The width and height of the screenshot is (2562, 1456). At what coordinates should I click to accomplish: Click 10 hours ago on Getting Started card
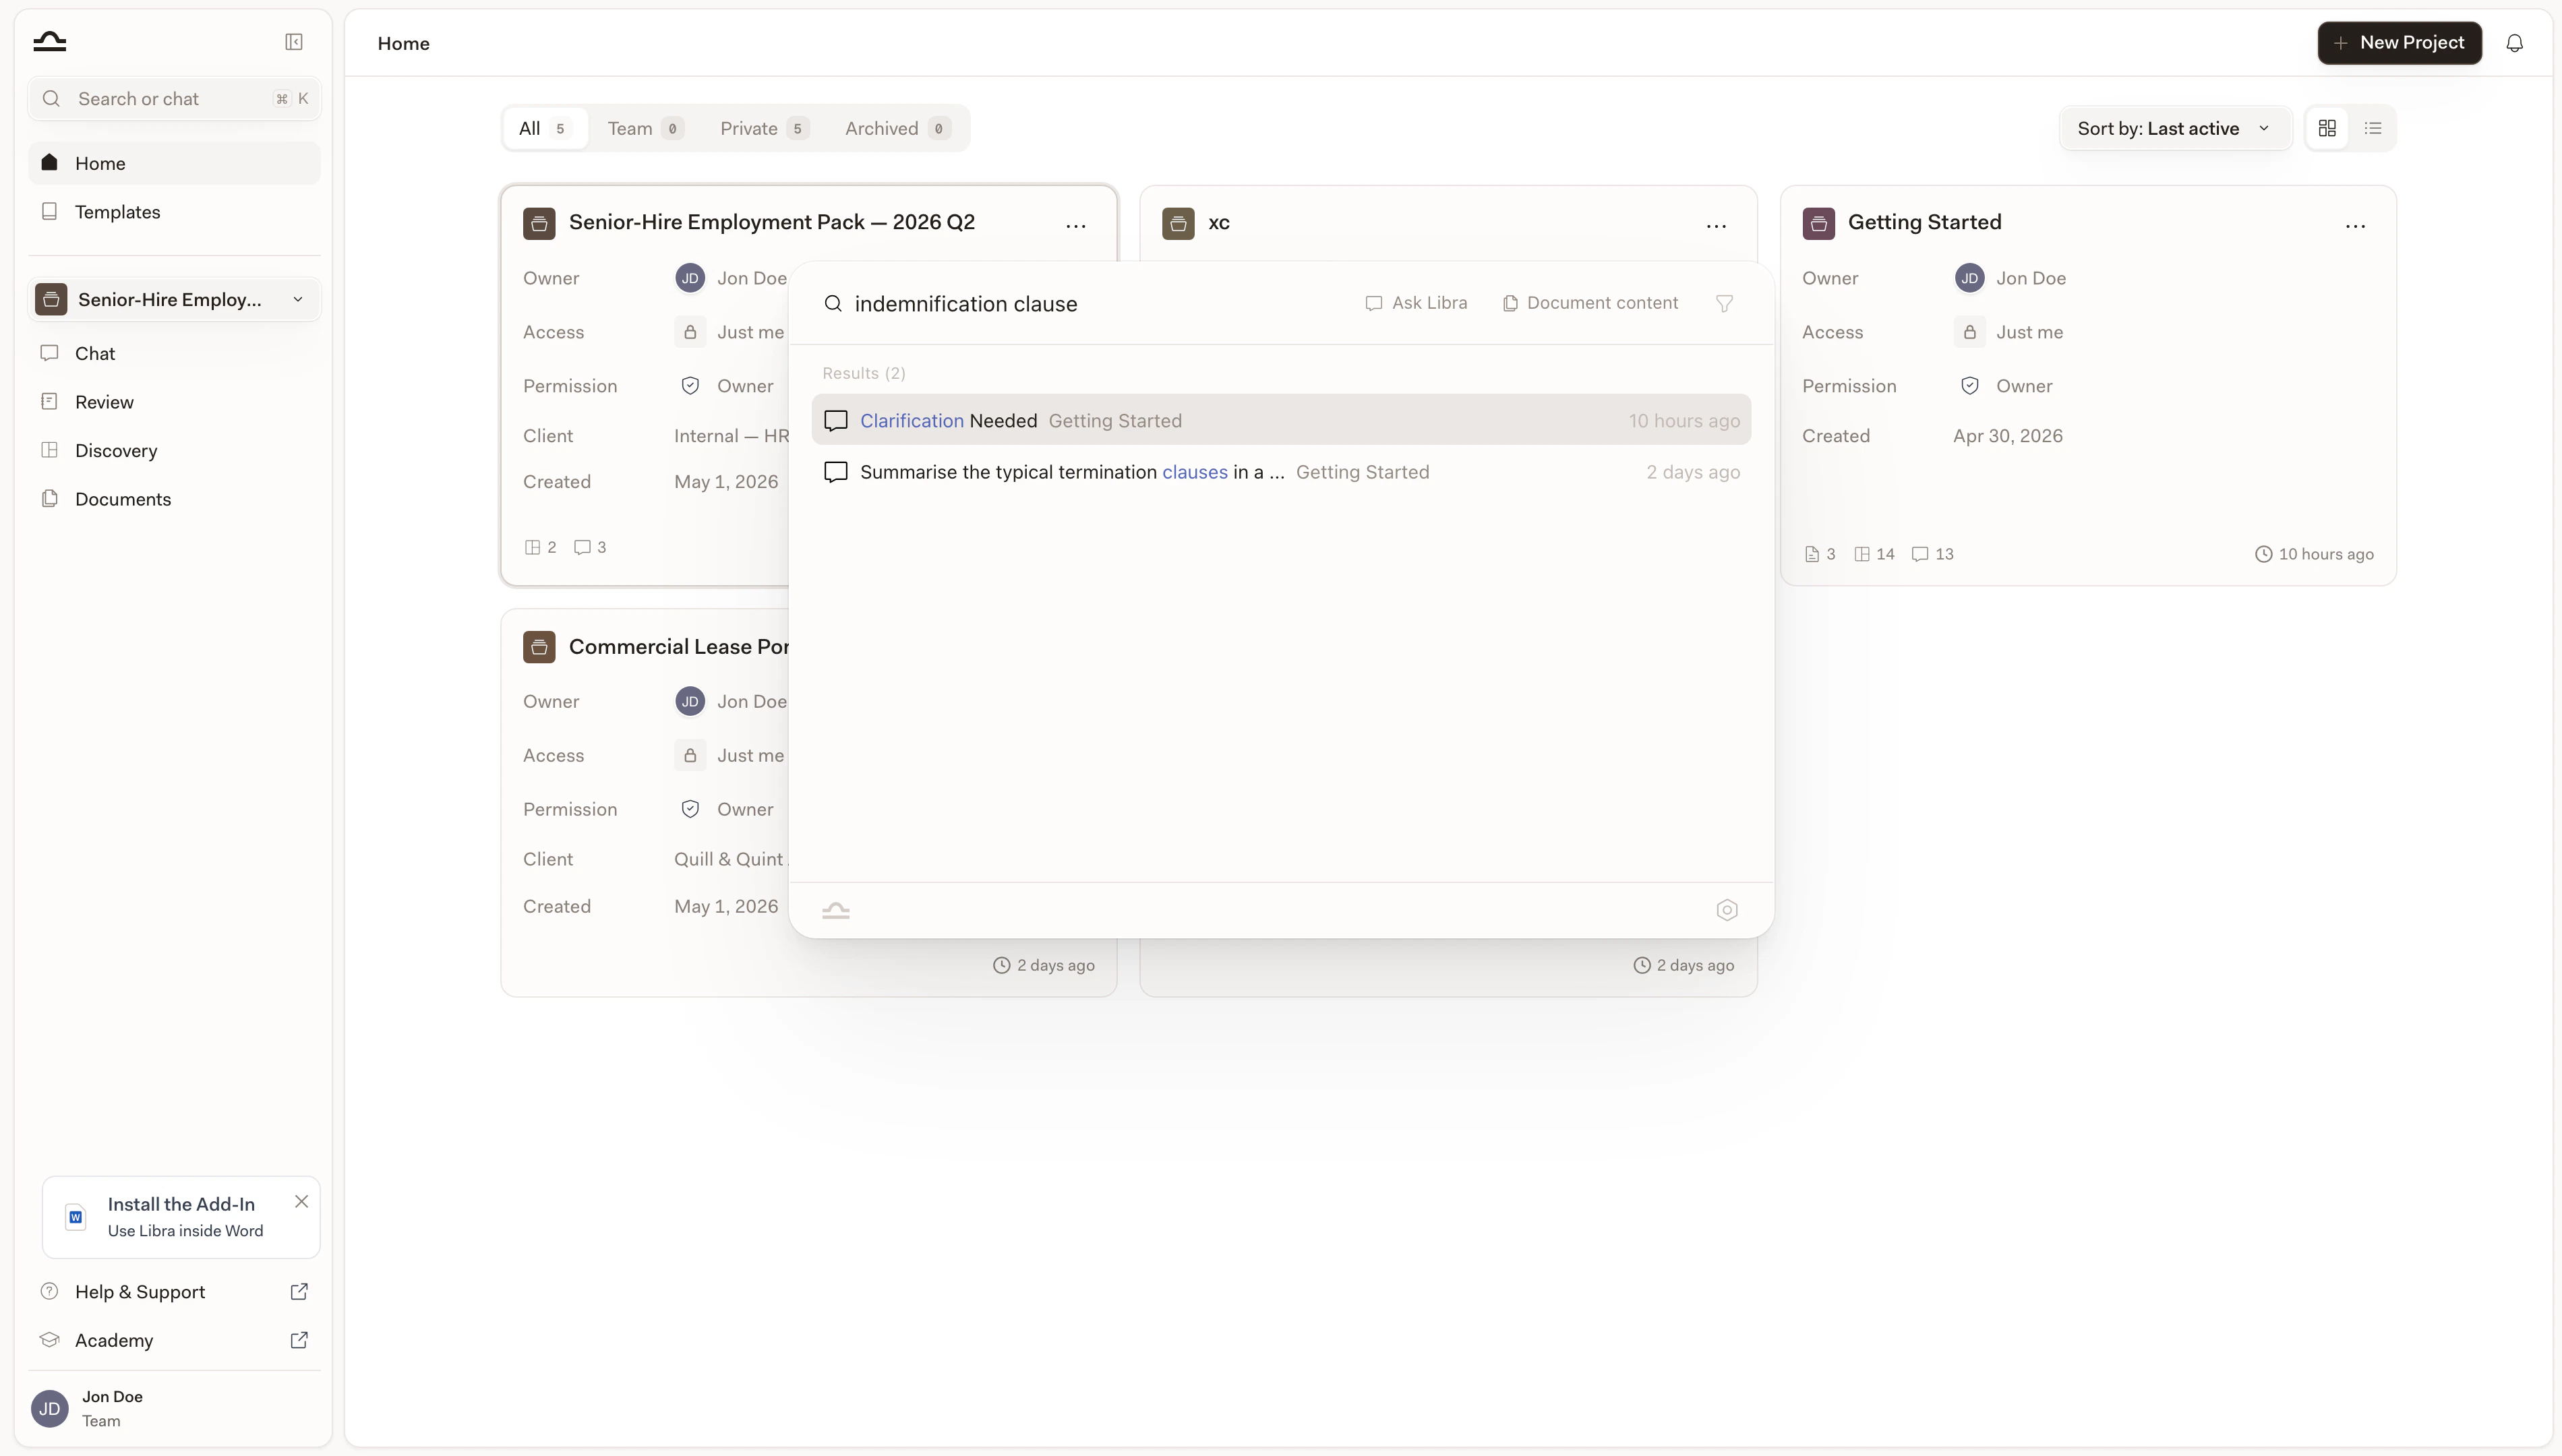[2314, 554]
